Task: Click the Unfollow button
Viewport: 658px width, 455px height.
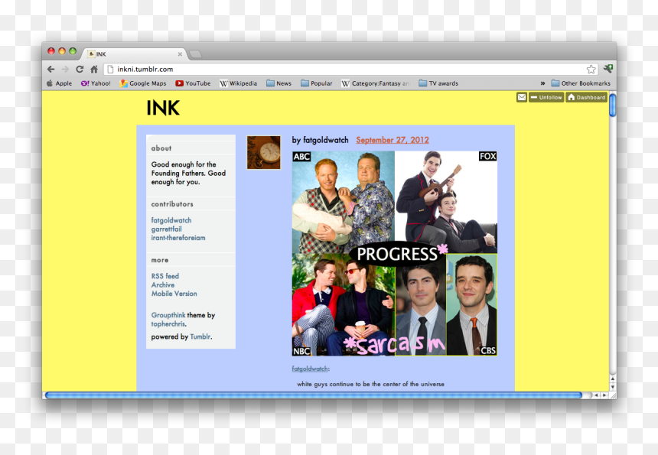Action: (546, 97)
